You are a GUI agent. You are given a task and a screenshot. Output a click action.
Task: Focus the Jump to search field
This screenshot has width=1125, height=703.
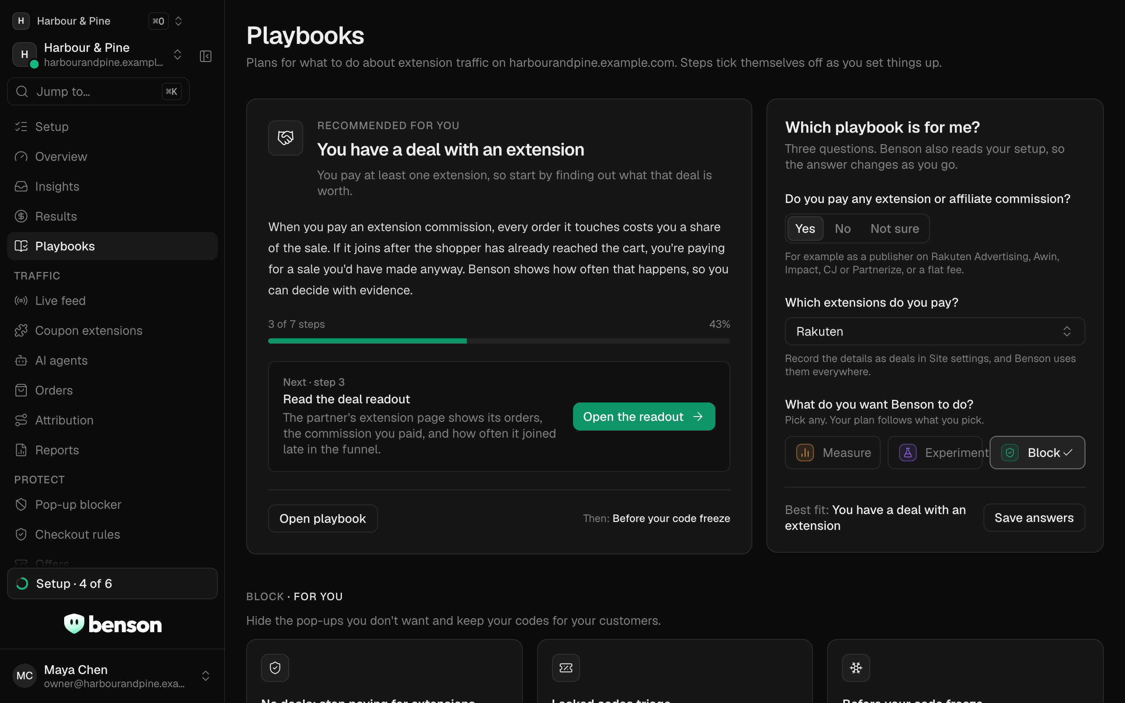click(98, 91)
